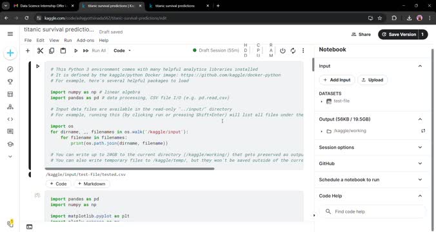Click the Draft Session status indicator
The image size is (436, 232).
(216, 50)
